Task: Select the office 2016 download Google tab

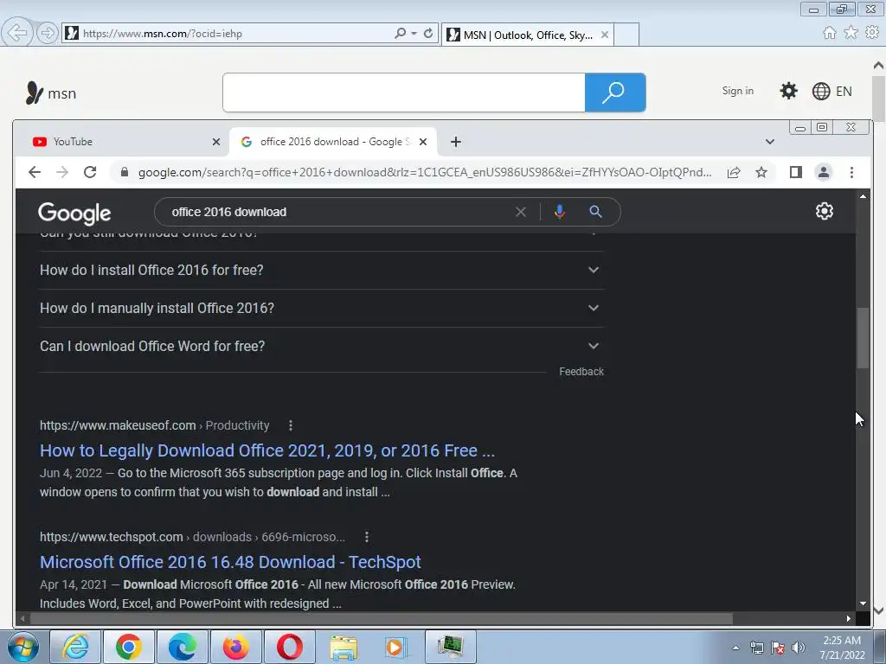Action: (333, 142)
